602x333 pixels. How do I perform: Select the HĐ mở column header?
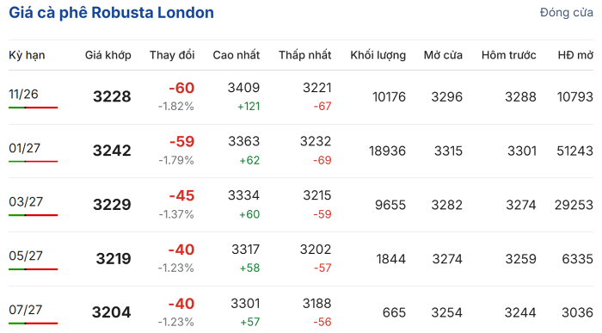[575, 55]
